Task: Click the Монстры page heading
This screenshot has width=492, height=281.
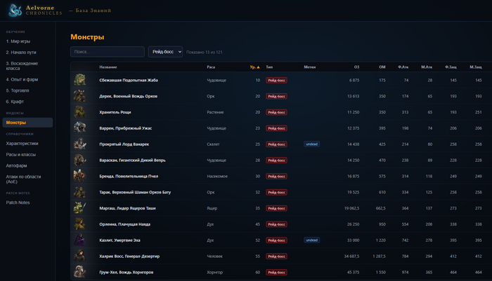Action: click(x=87, y=37)
